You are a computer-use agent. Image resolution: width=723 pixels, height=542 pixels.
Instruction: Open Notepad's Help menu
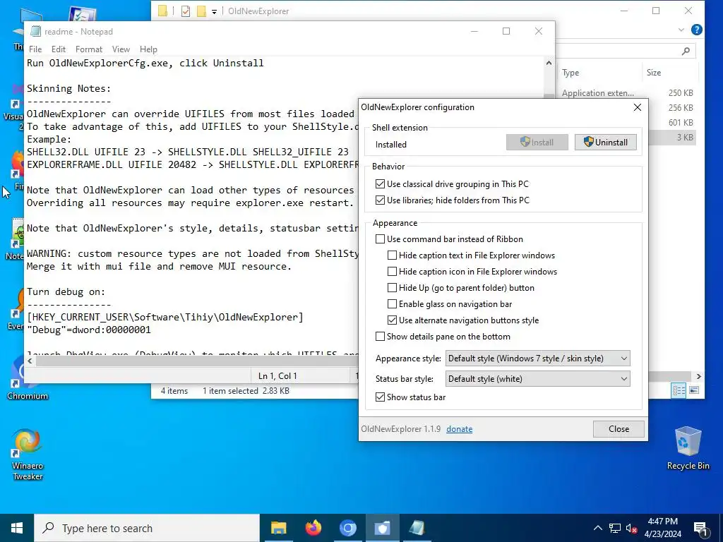[148, 49]
